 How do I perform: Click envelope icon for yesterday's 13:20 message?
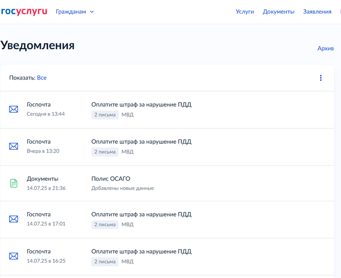(x=14, y=146)
